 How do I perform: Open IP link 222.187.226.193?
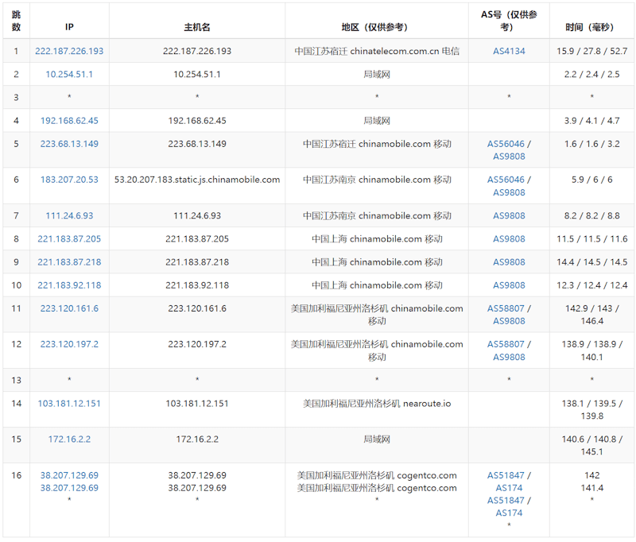(69, 51)
